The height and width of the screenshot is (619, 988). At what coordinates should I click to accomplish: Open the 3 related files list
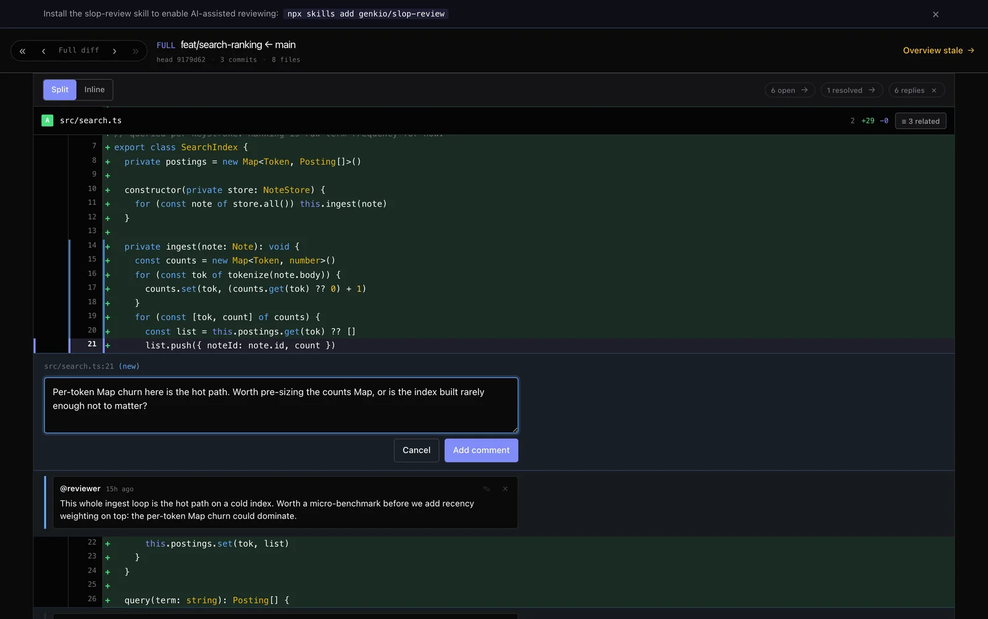(x=921, y=121)
